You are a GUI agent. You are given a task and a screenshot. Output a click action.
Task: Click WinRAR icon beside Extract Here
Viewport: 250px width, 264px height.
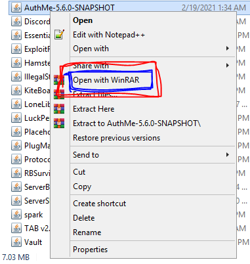pyautogui.click(x=59, y=108)
